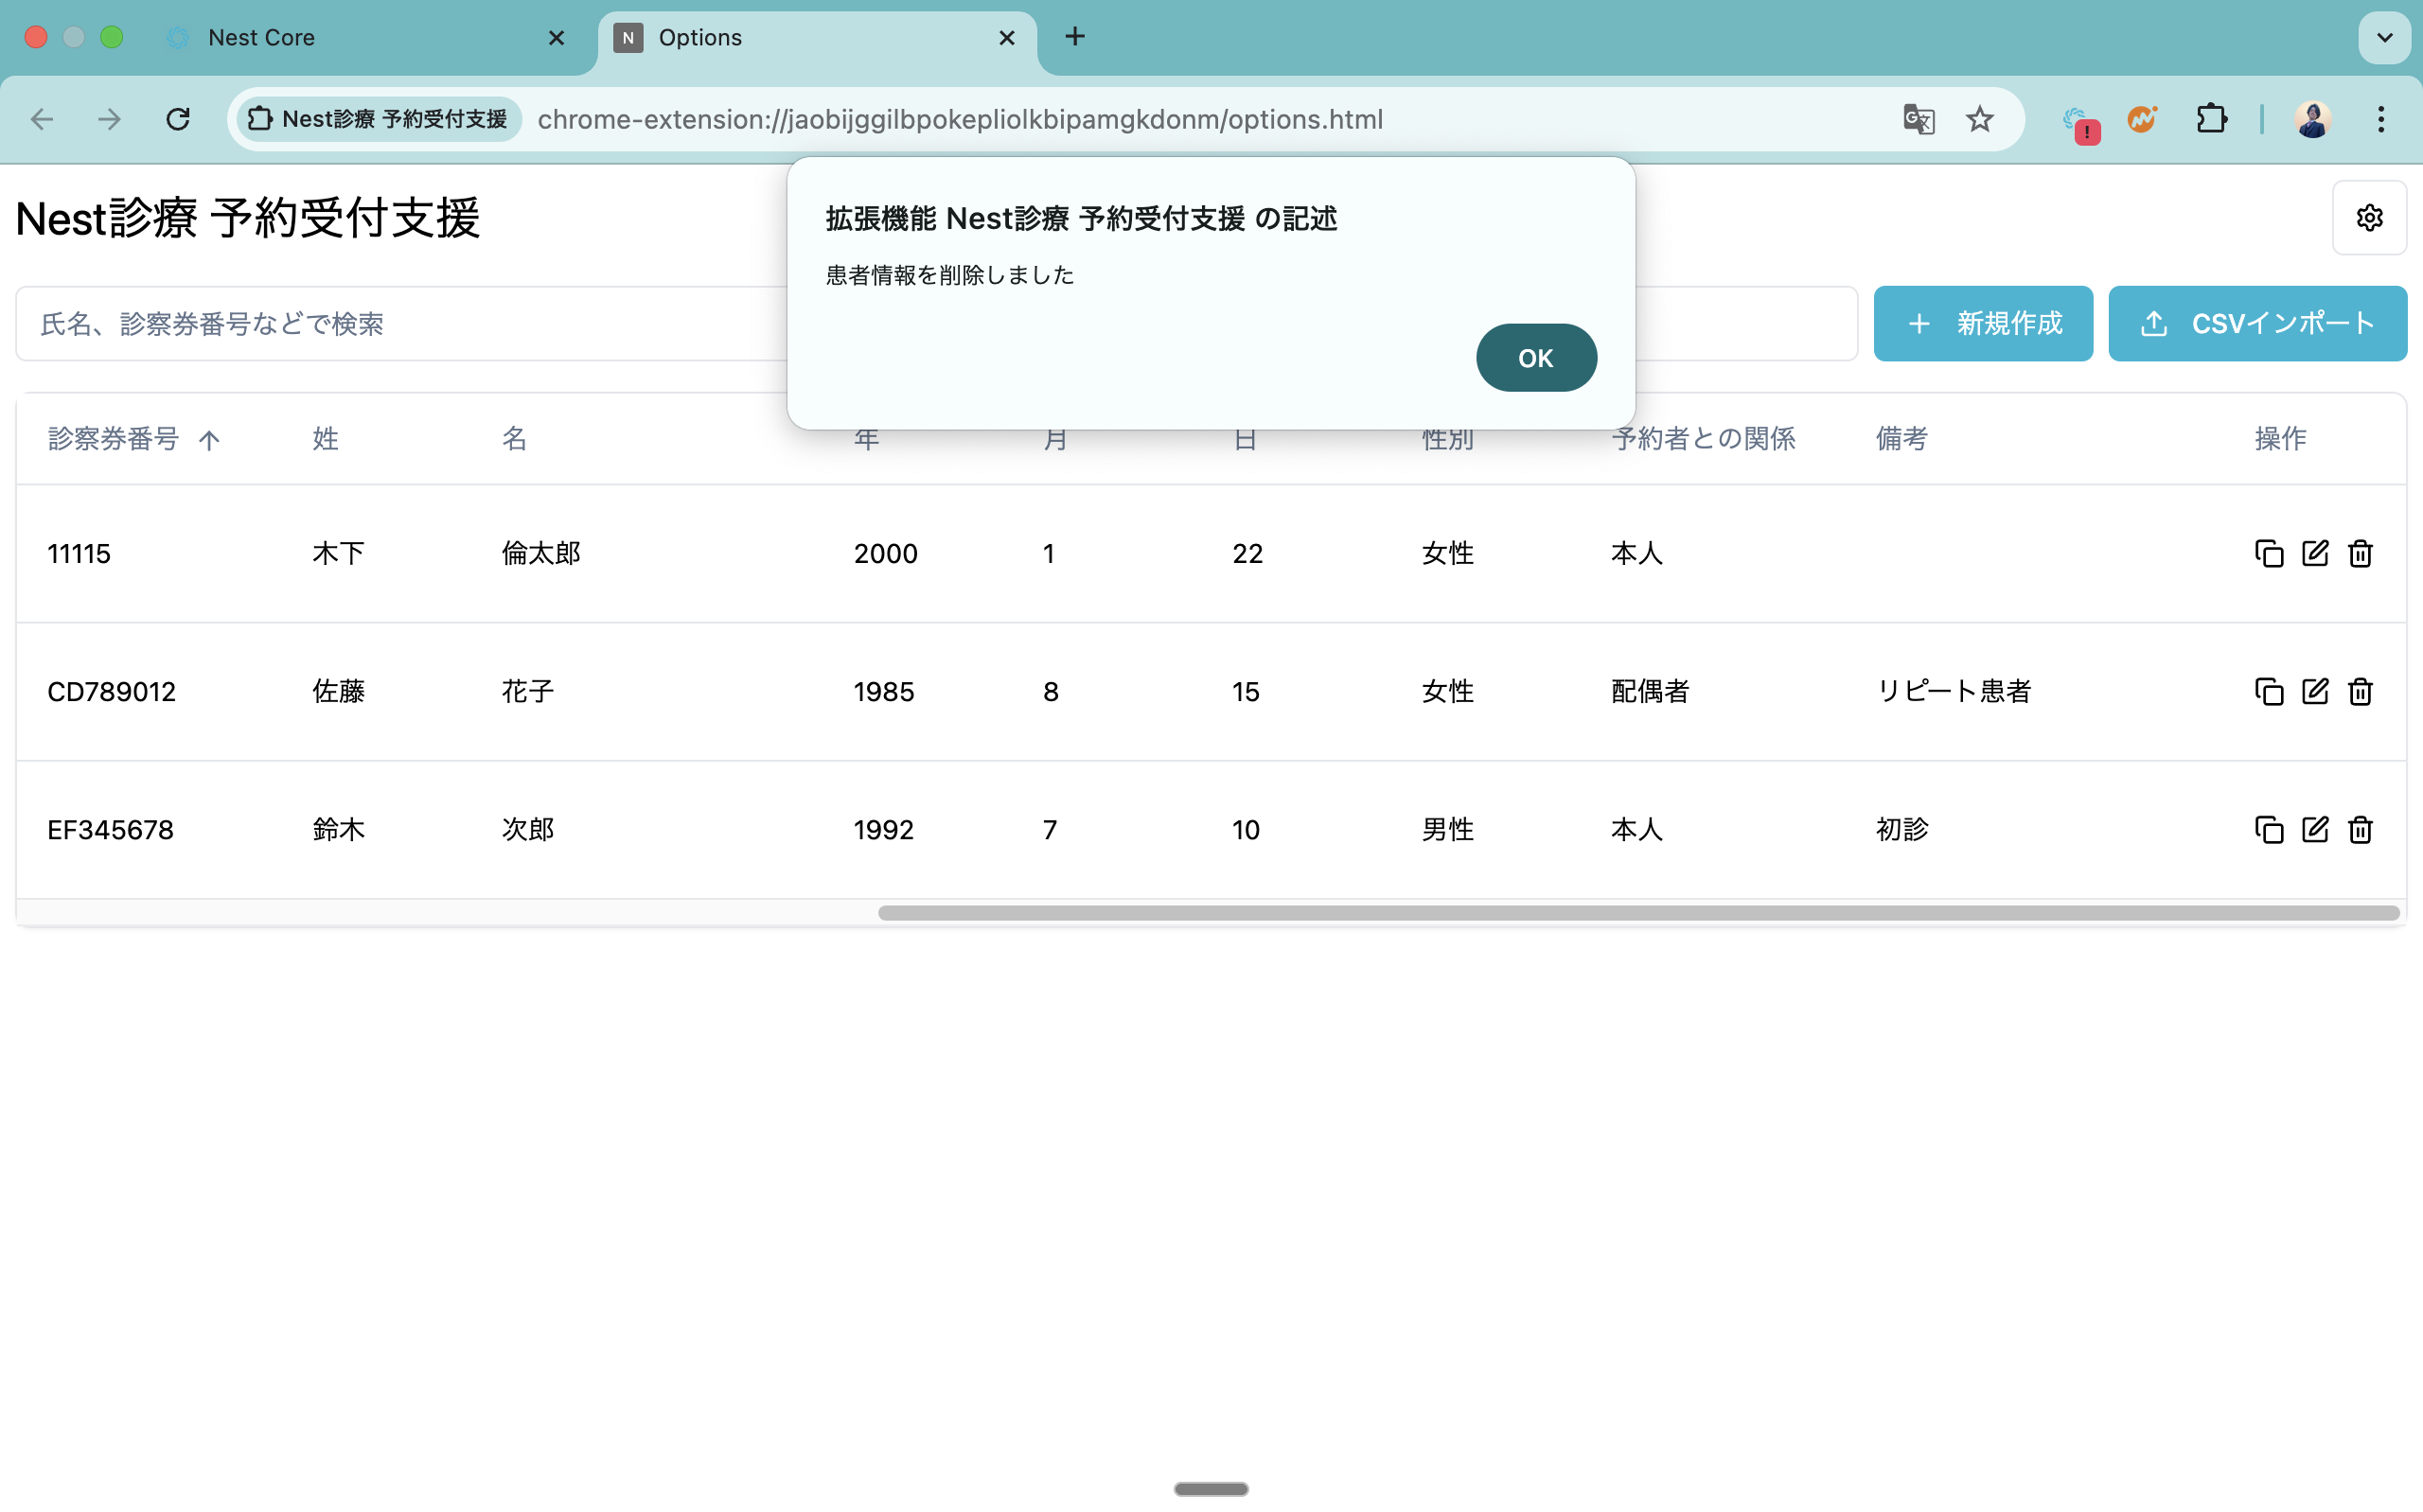Click the copy icon for patient 11115

pos(2268,553)
